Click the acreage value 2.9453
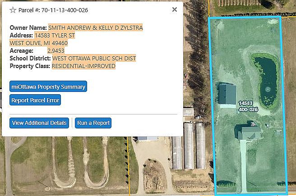 point(55,51)
